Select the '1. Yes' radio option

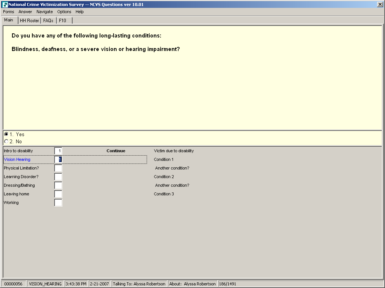(x=6, y=134)
